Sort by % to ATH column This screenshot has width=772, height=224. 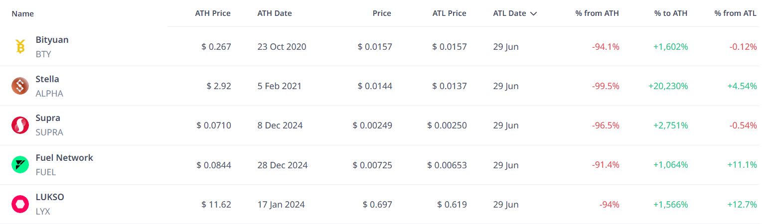671,13
